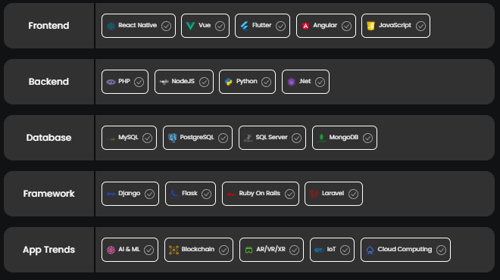Click the Django logo icon
This screenshot has height=280, width=500.
point(111,194)
